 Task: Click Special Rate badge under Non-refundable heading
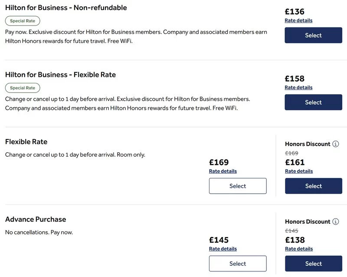(23, 21)
